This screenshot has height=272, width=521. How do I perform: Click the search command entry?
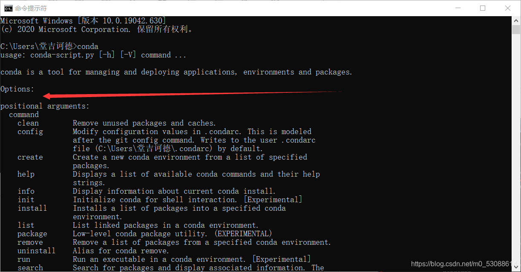pyautogui.click(x=30, y=268)
